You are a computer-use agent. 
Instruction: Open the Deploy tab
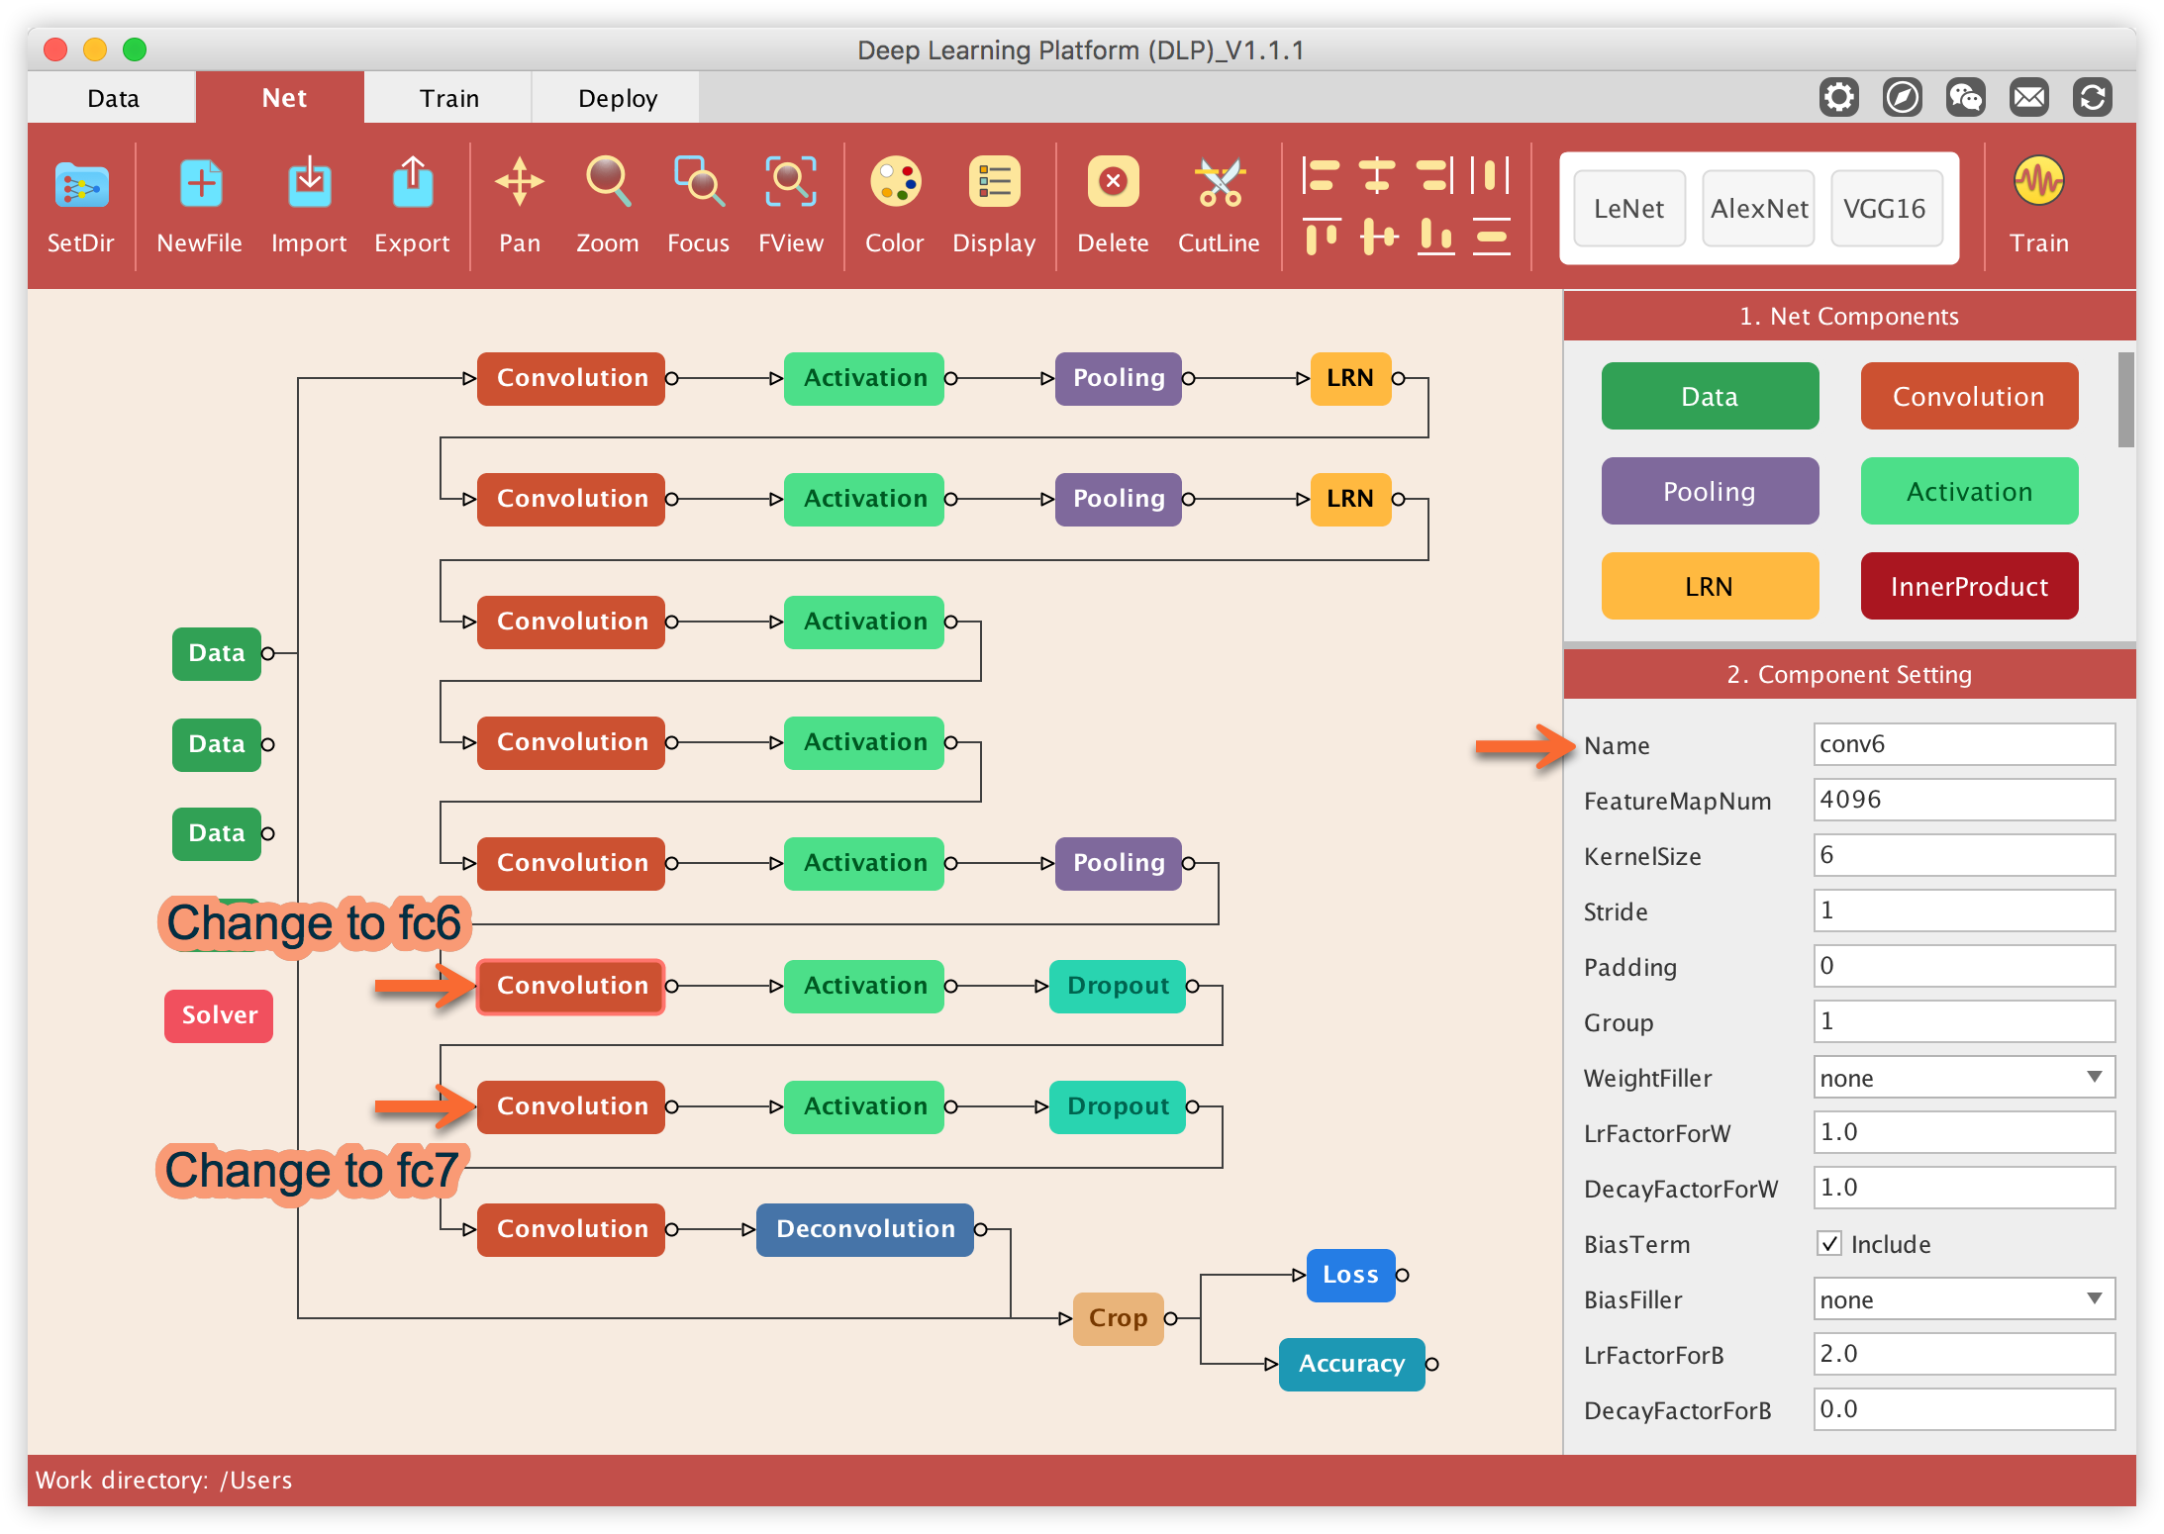click(617, 98)
